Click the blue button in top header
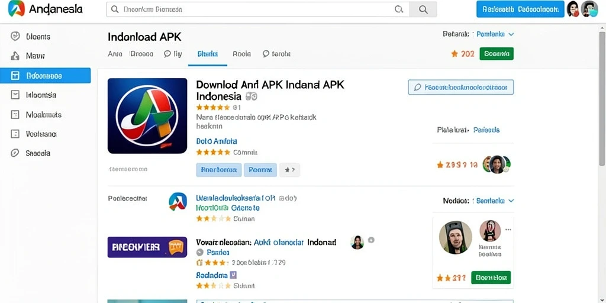Screen dimensions: 606x303 [520, 9]
